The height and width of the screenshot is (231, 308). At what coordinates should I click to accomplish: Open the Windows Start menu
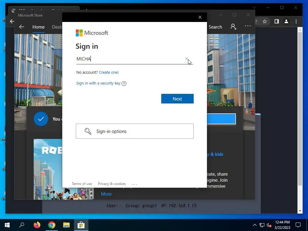pyautogui.click(x=7, y=225)
